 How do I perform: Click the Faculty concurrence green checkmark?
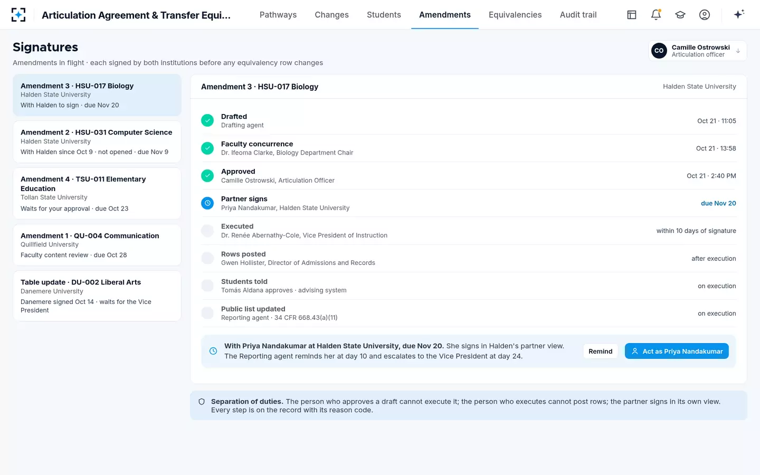pyautogui.click(x=207, y=148)
